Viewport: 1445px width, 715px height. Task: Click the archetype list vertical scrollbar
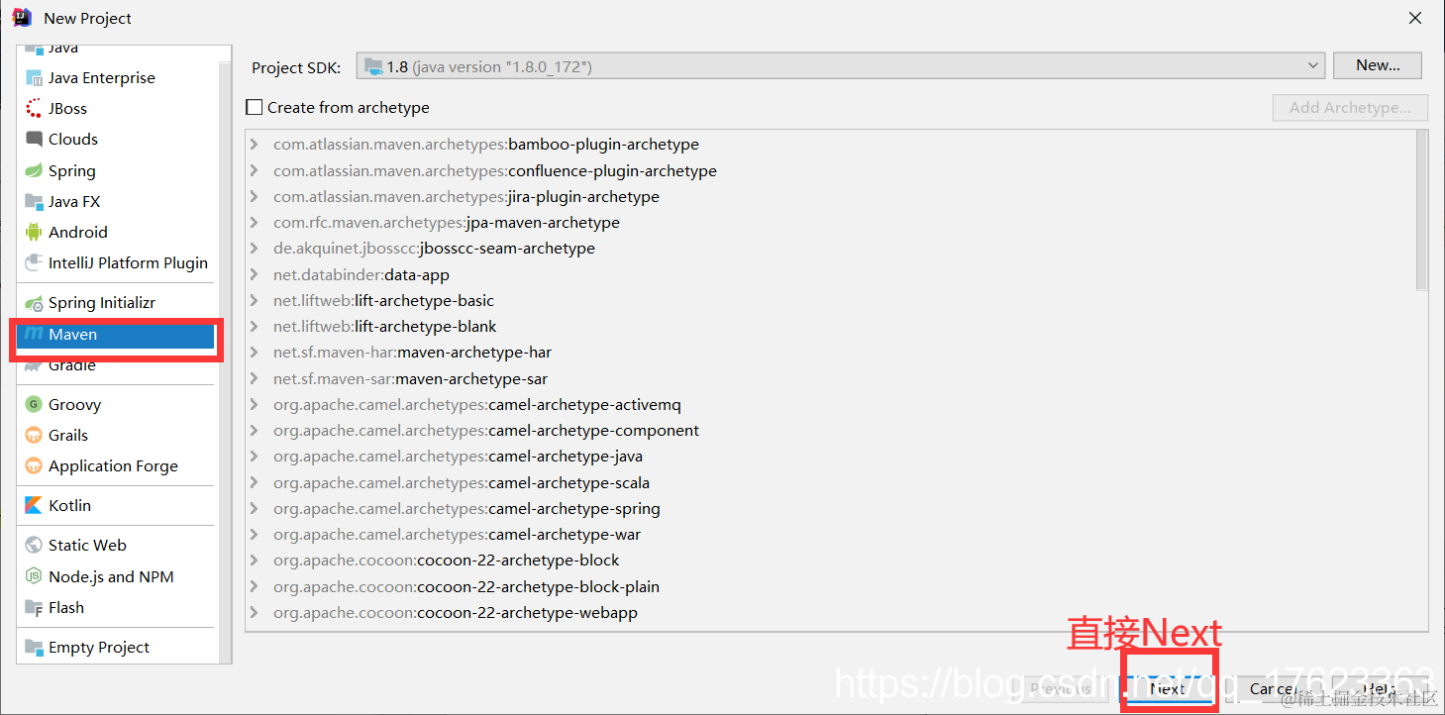[x=1422, y=211]
